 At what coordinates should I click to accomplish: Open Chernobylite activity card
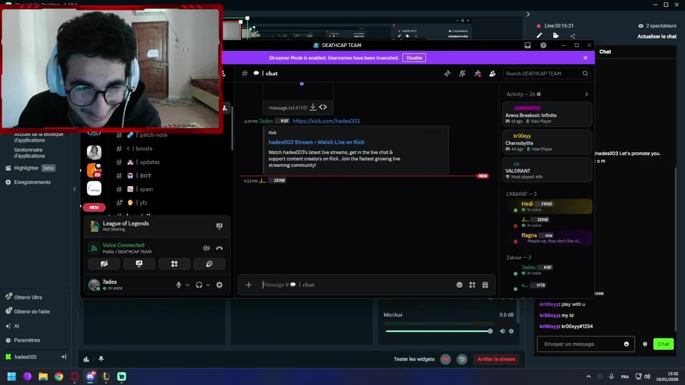(x=547, y=142)
